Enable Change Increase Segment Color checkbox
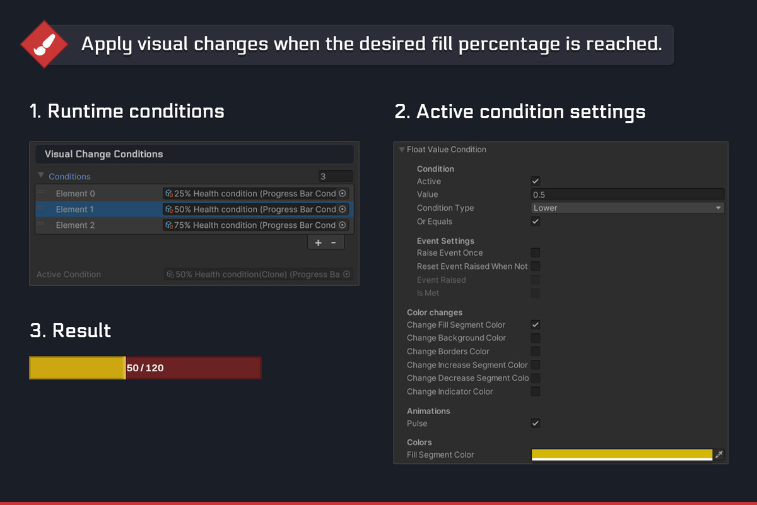This screenshot has width=757, height=505. pyautogui.click(x=536, y=365)
